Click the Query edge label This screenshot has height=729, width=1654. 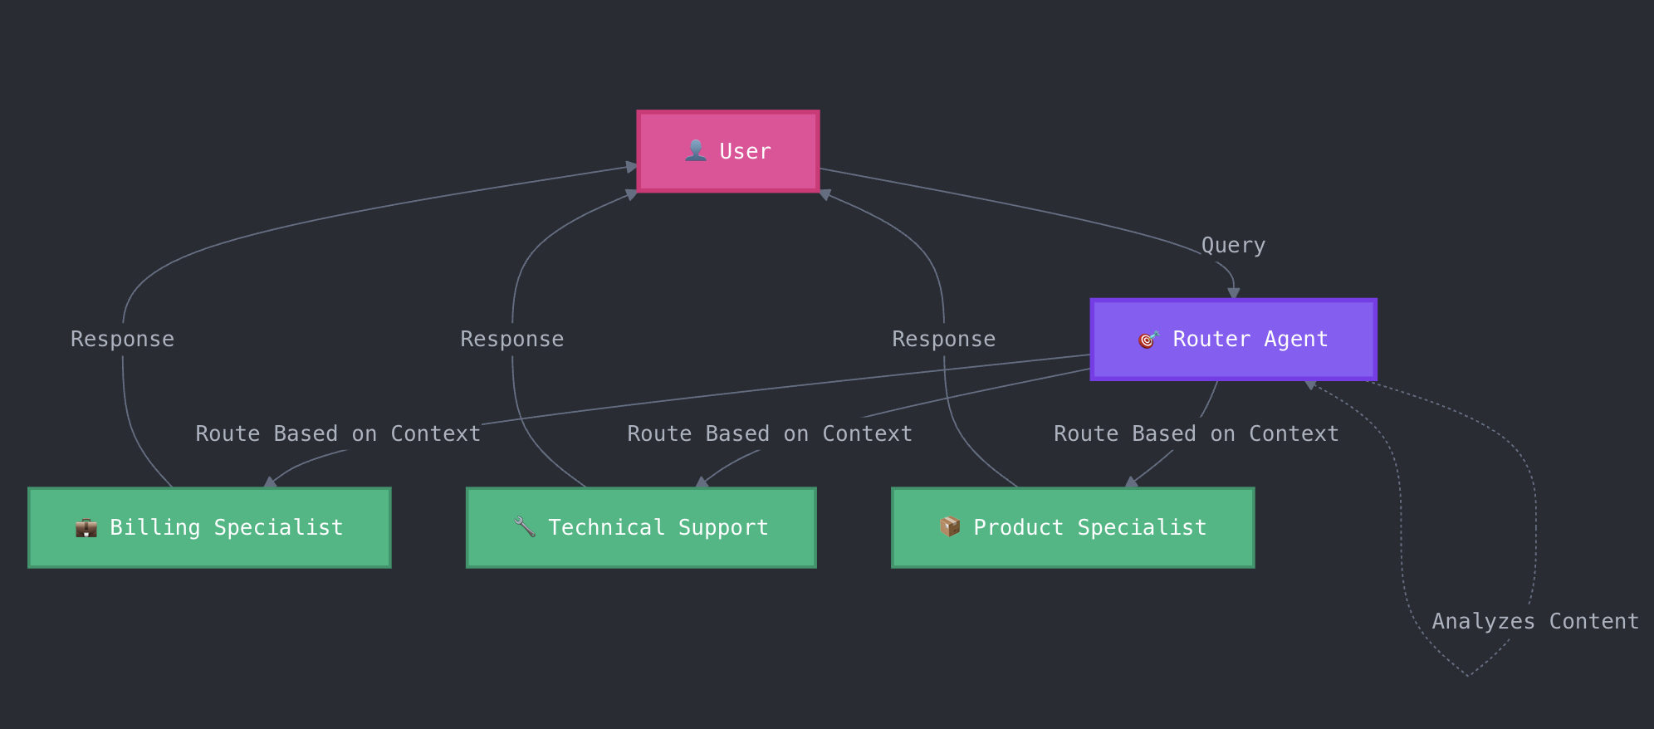(x=1233, y=245)
